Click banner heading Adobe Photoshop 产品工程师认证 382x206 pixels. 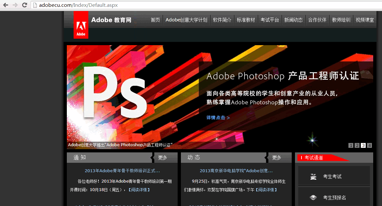coord(283,76)
